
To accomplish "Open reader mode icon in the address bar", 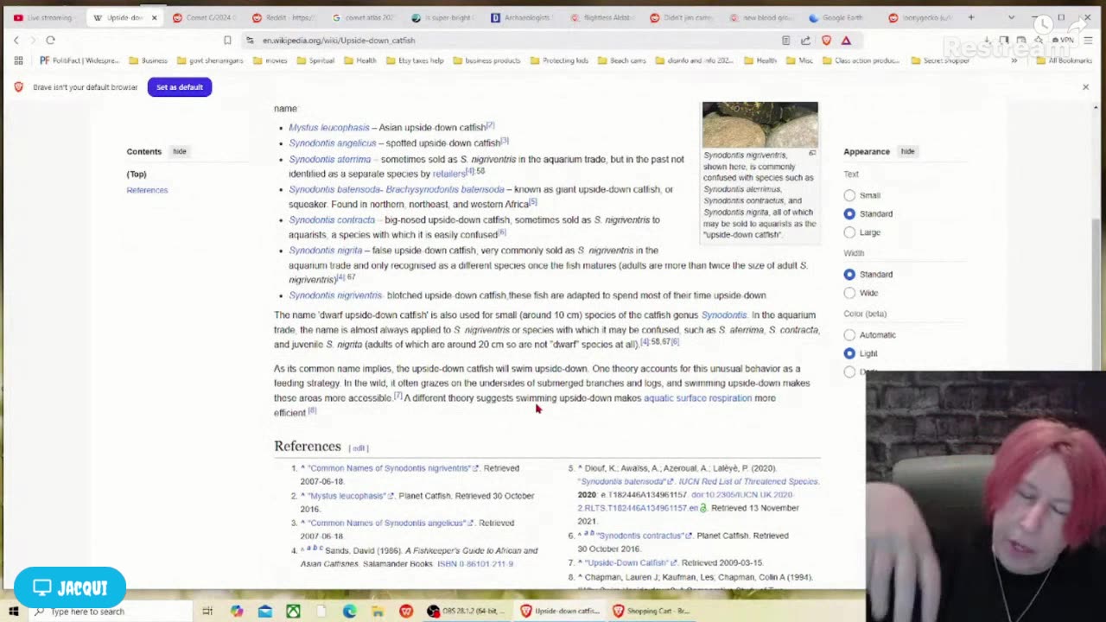I will point(785,40).
